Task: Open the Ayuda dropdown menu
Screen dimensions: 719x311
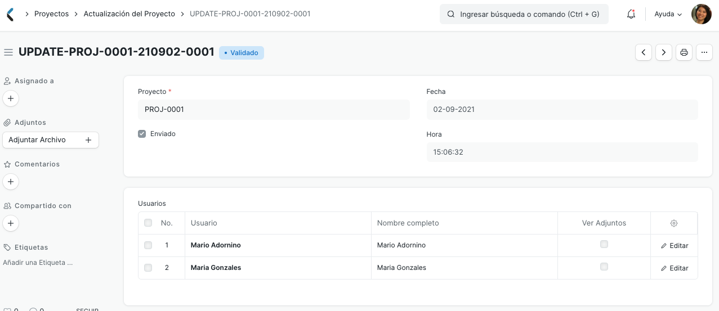Action: tap(668, 14)
